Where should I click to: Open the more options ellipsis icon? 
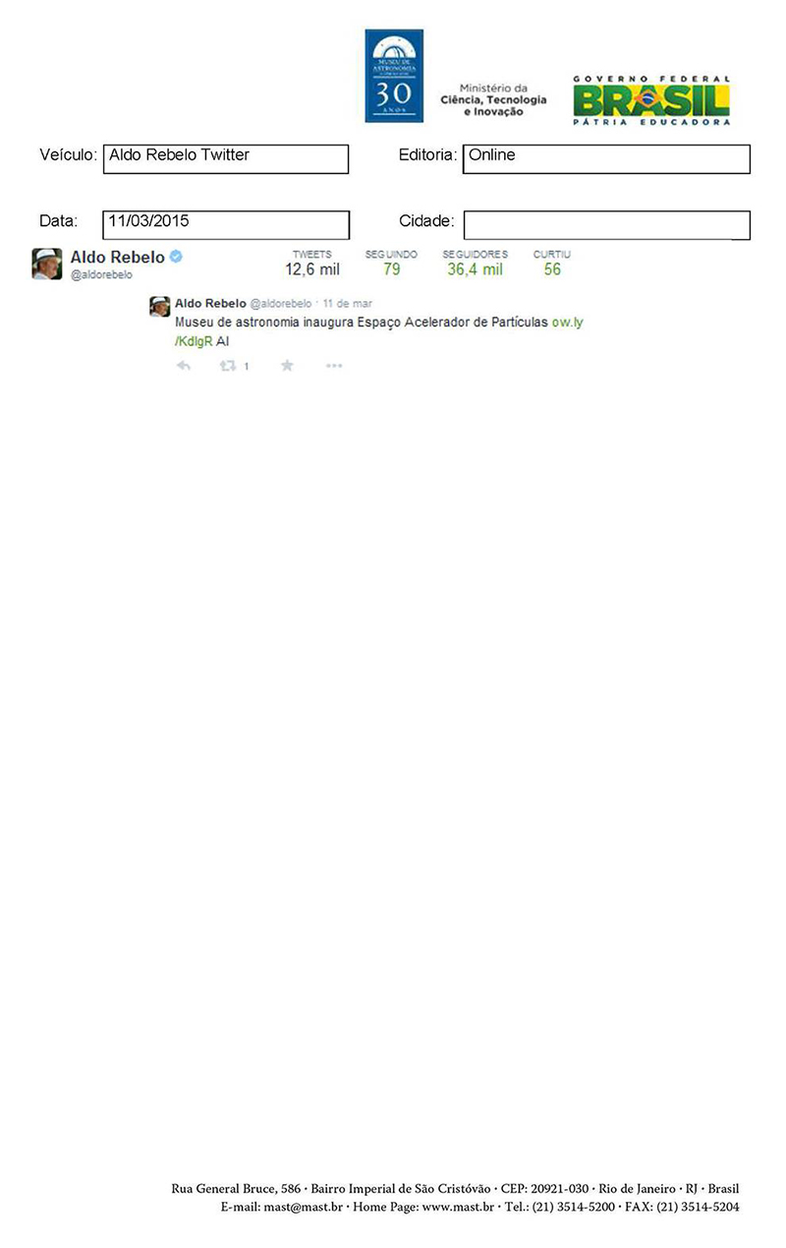click(x=334, y=366)
